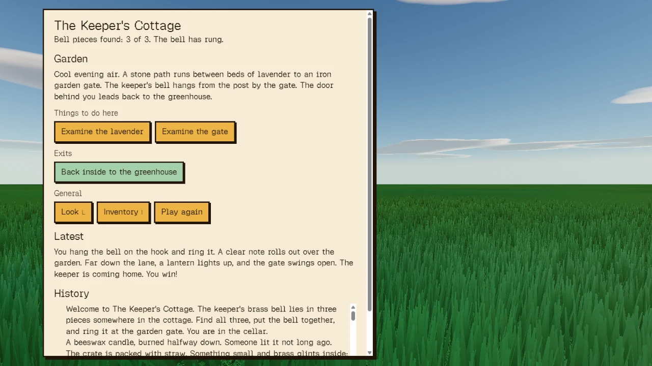Viewport: 652px width, 366px height.
Task: Click the main panel scrollbar thumb
Action: 370,164
